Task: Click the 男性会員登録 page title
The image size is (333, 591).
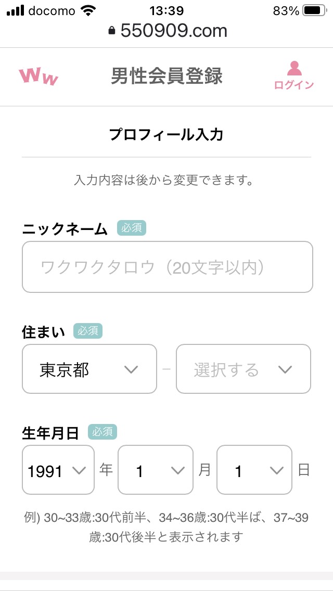Action: [x=166, y=76]
